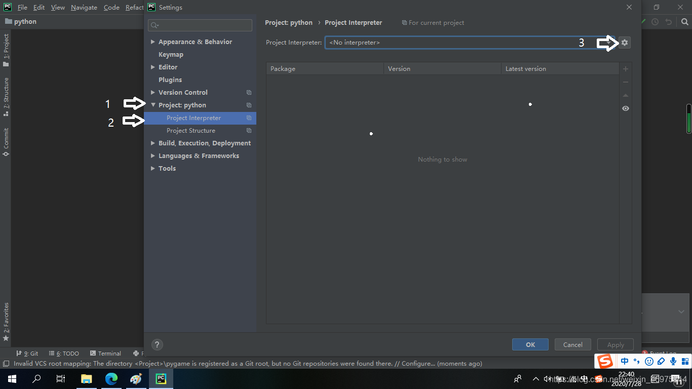
Task: Click the rollback arrow in PyCharm toolbar
Action: coord(669,22)
